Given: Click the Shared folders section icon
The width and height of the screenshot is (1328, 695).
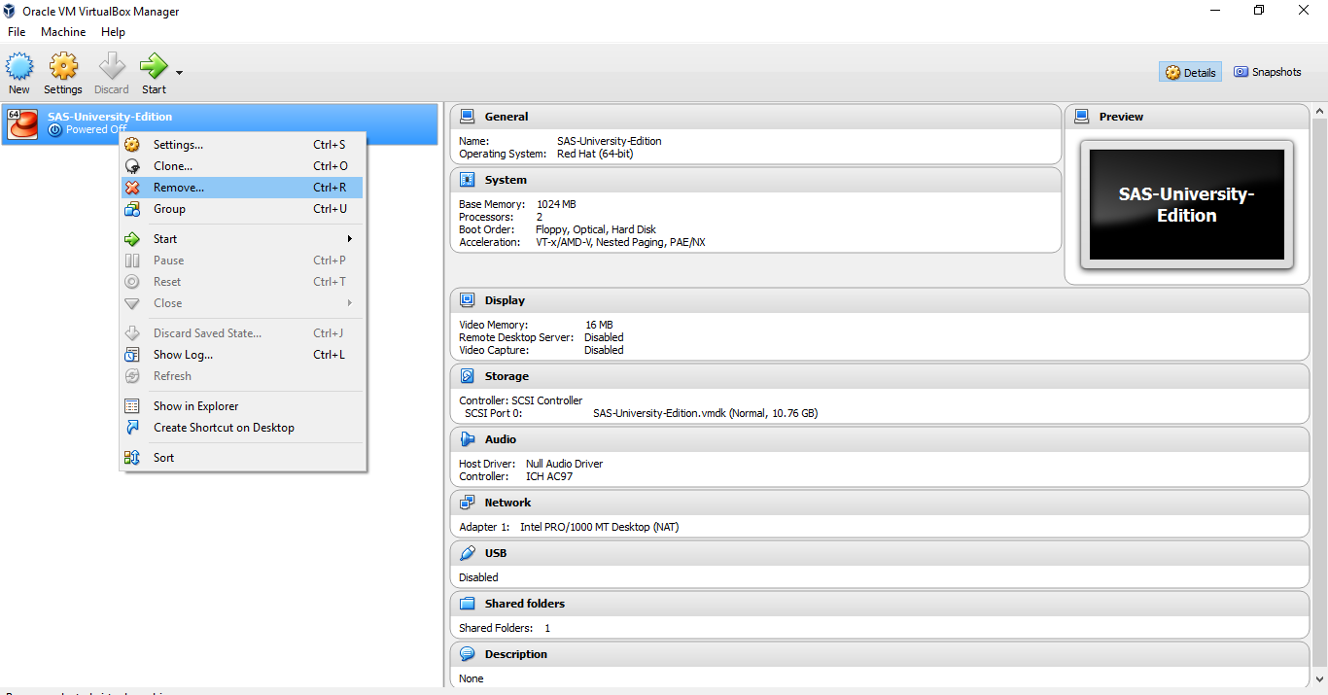Looking at the screenshot, I should [468, 604].
